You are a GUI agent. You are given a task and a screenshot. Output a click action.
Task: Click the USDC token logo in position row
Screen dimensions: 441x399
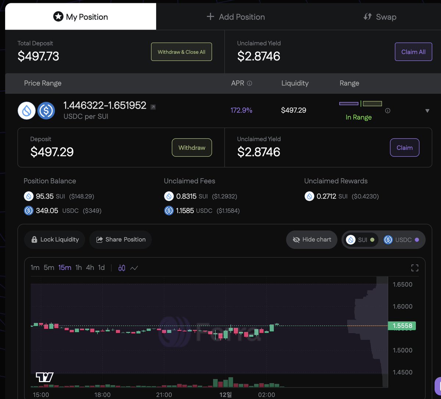(x=46, y=110)
